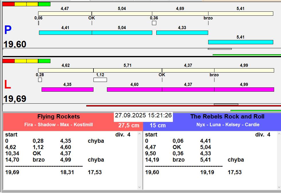
Task: Click 0,06 in the Rebels table
Action: [x=178, y=141]
